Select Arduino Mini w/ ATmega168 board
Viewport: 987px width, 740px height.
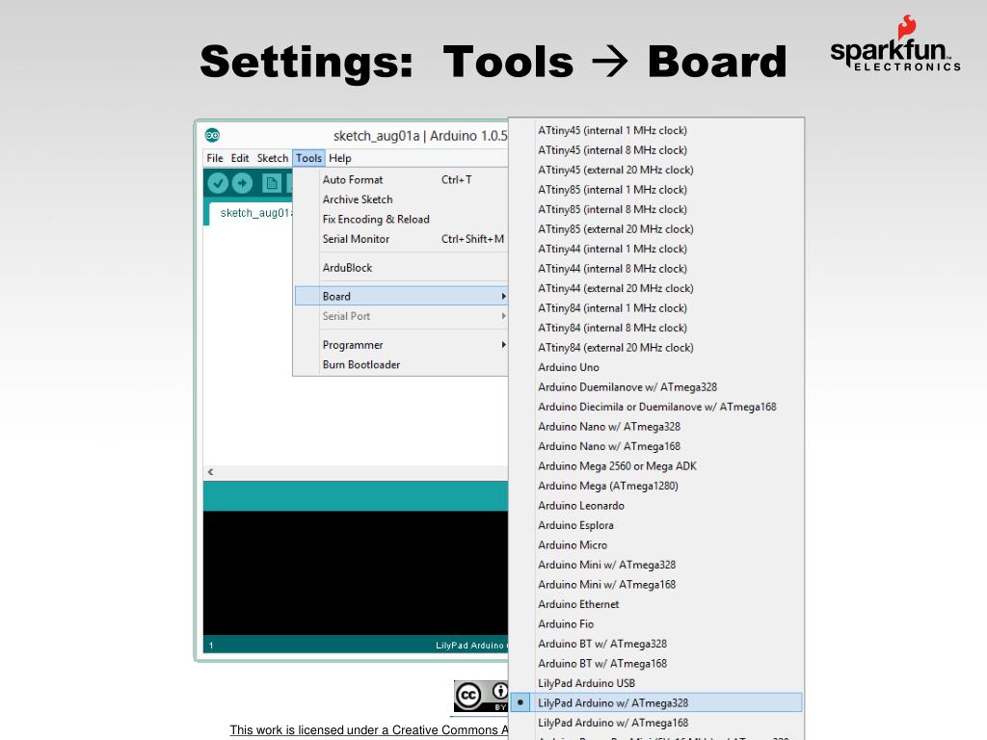click(x=656, y=585)
